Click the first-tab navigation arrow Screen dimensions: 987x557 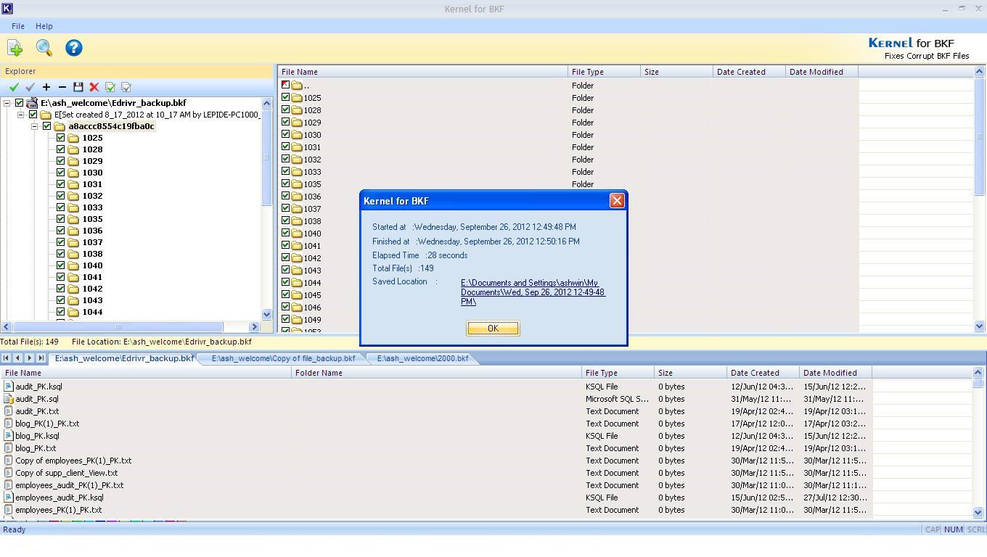(6, 358)
